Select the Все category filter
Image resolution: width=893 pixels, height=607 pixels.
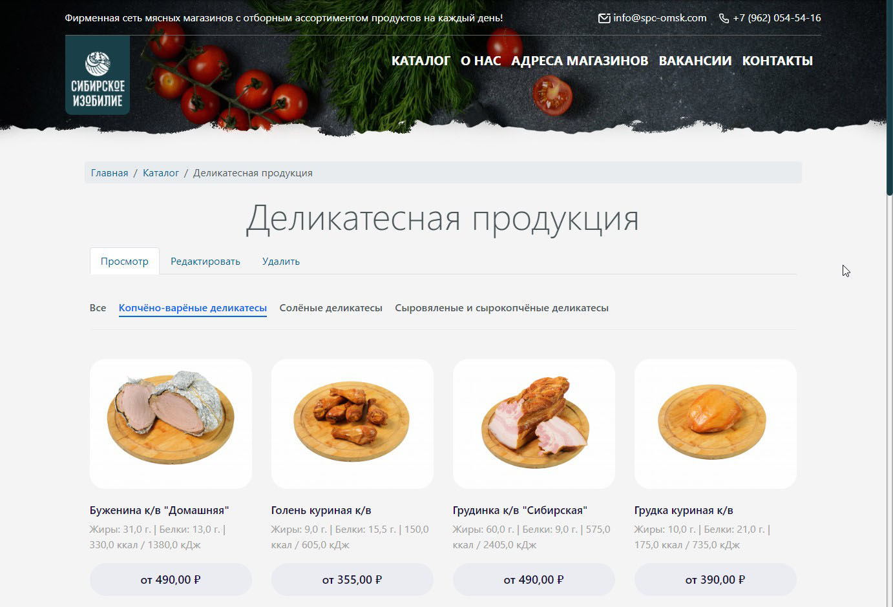(98, 308)
